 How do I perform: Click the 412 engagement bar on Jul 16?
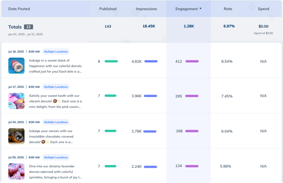coord(192,61)
